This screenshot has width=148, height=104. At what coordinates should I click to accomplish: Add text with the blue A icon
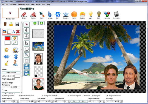click(x=14, y=32)
